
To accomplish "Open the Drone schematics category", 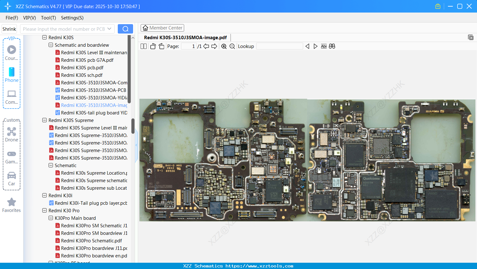I will click(12, 134).
